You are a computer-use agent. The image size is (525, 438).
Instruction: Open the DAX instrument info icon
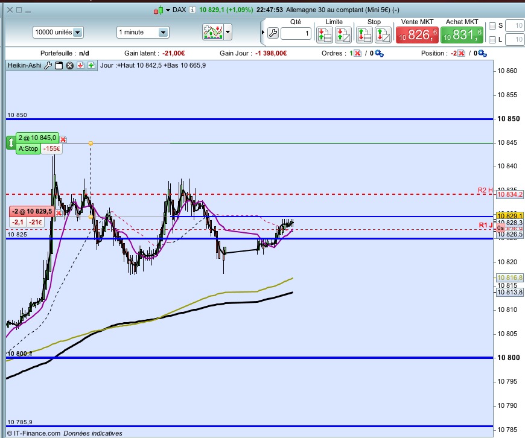click(192, 10)
